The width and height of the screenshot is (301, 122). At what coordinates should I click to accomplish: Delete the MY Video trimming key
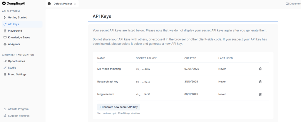pyautogui.click(x=260, y=69)
